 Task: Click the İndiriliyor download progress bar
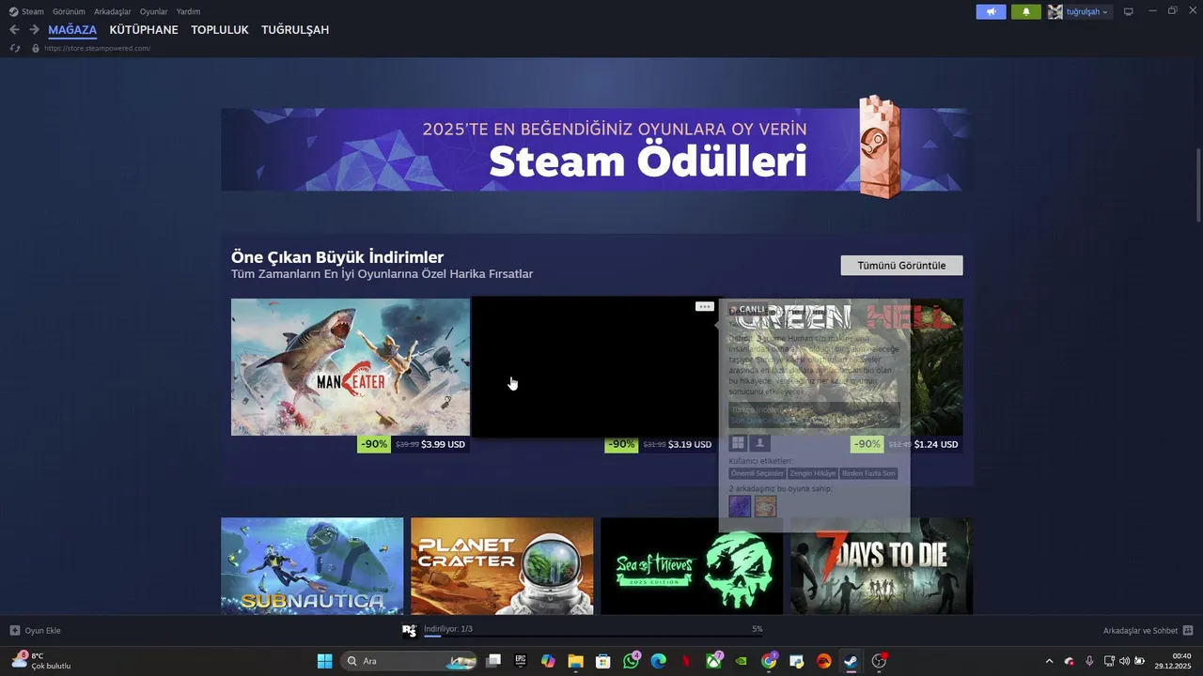[x=593, y=636]
